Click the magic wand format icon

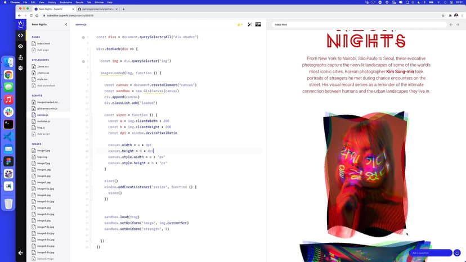249,25
